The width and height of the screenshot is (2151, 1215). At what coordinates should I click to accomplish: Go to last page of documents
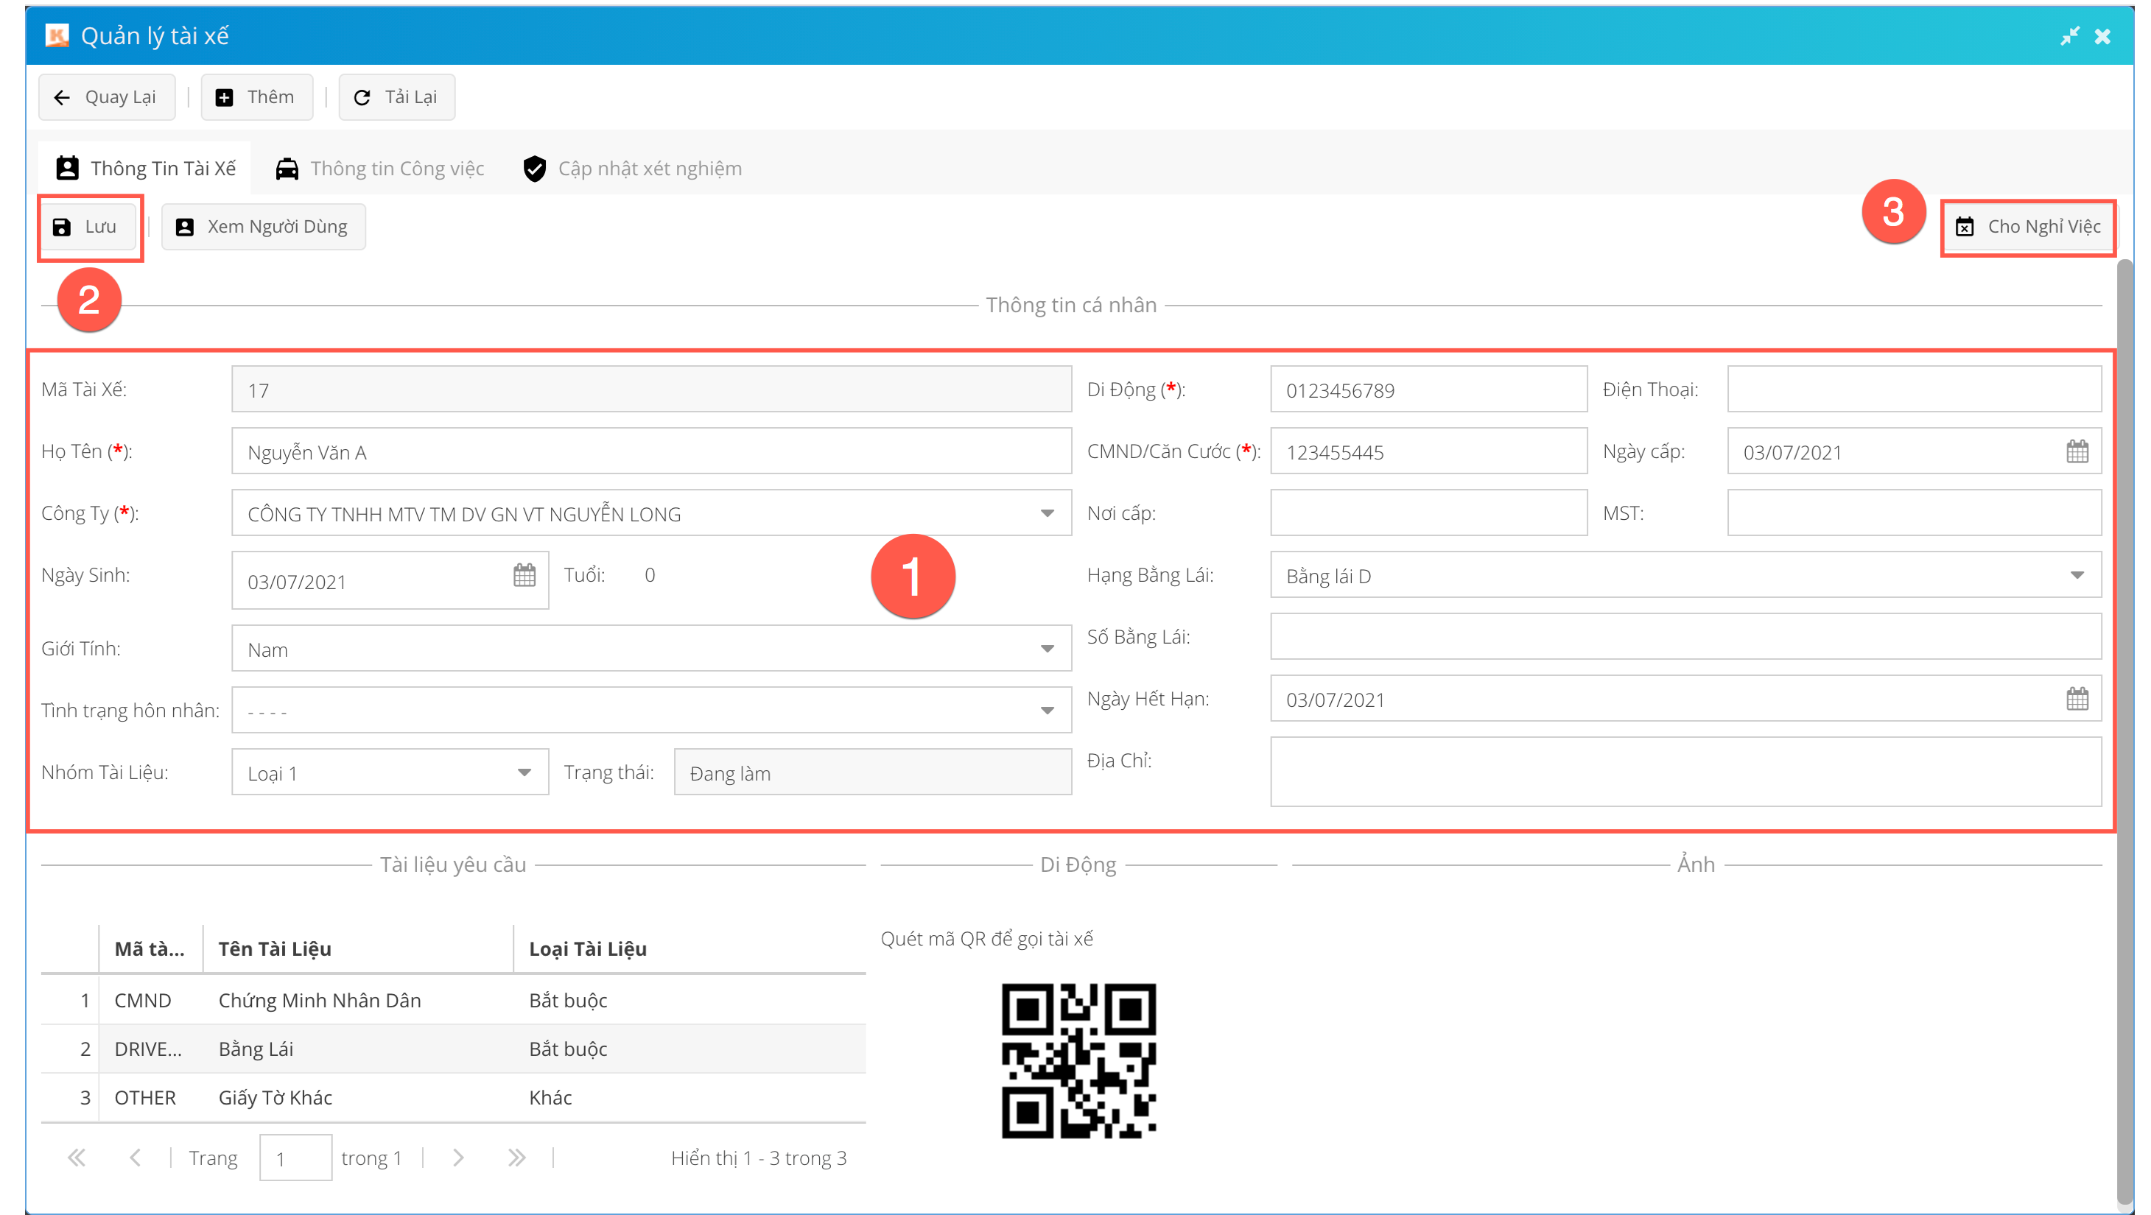click(x=517, y=1158)
